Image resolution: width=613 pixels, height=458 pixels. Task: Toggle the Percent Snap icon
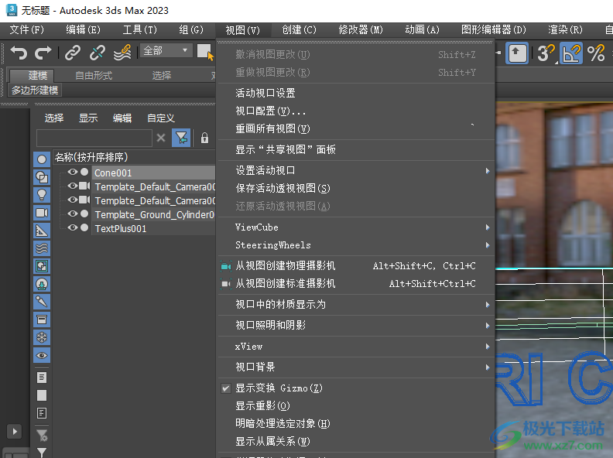[596, 53]
